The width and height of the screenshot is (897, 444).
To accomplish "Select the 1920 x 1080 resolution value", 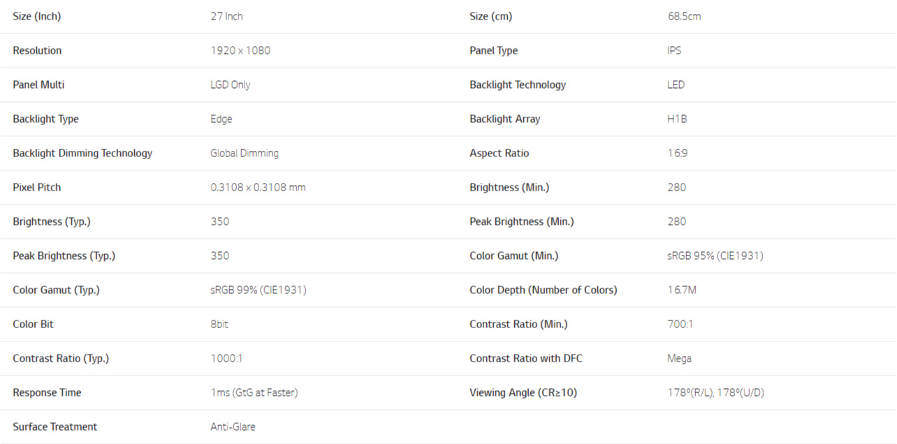I will [x=240, y=50].
